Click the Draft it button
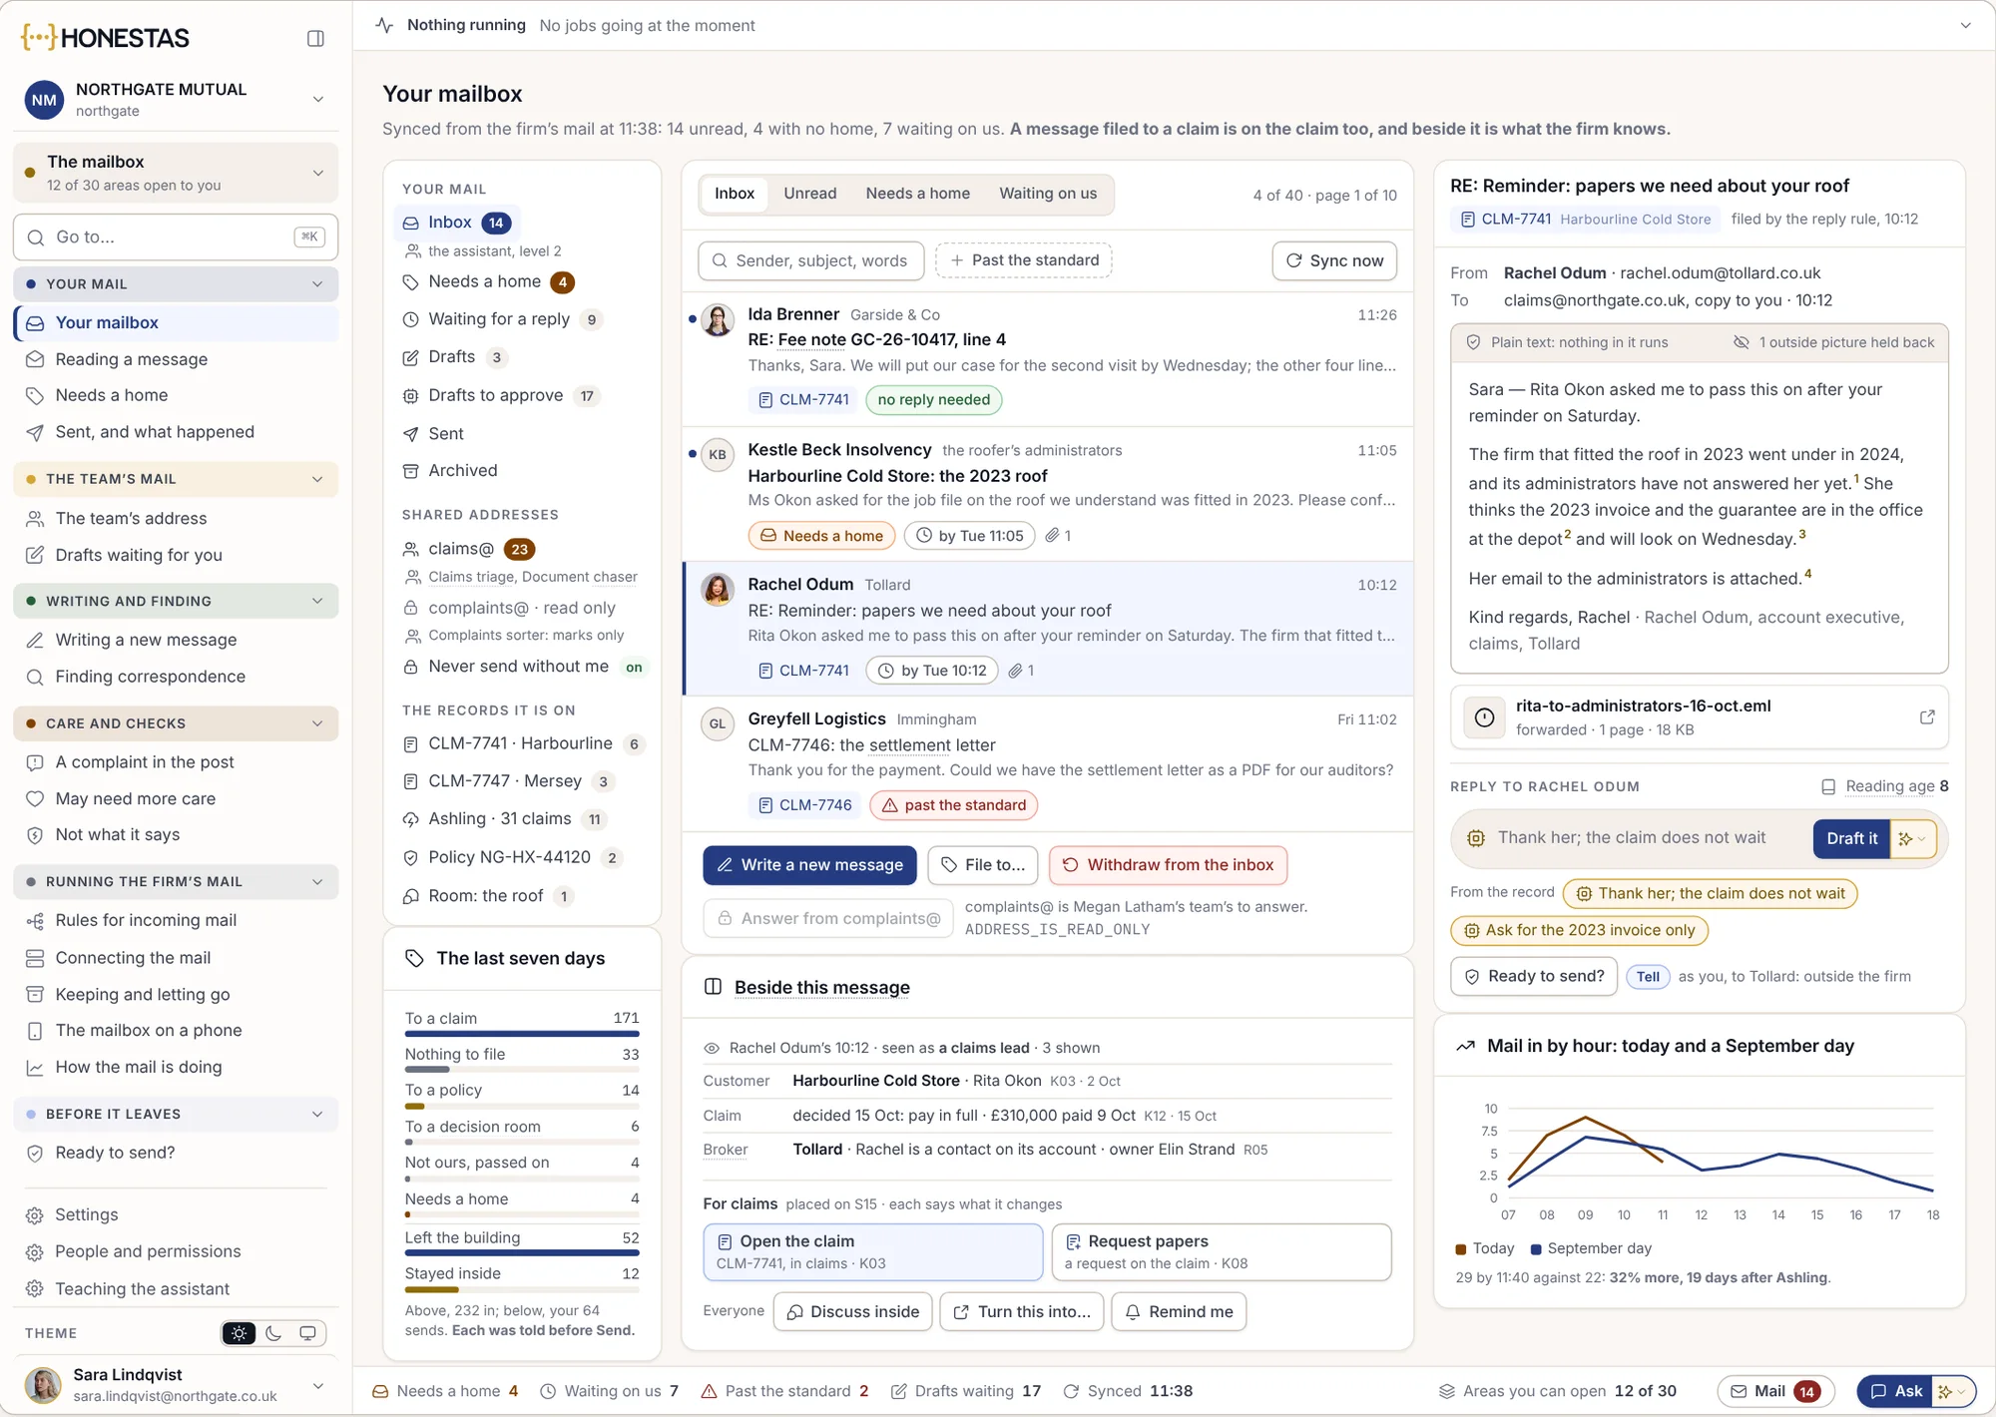This screenshot has width=1996, height=1417. (1852, 838)
